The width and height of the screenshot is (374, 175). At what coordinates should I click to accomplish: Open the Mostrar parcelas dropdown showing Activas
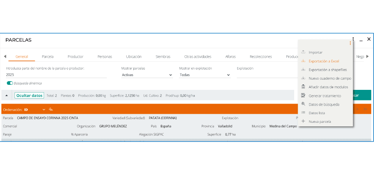pos(147,75)
